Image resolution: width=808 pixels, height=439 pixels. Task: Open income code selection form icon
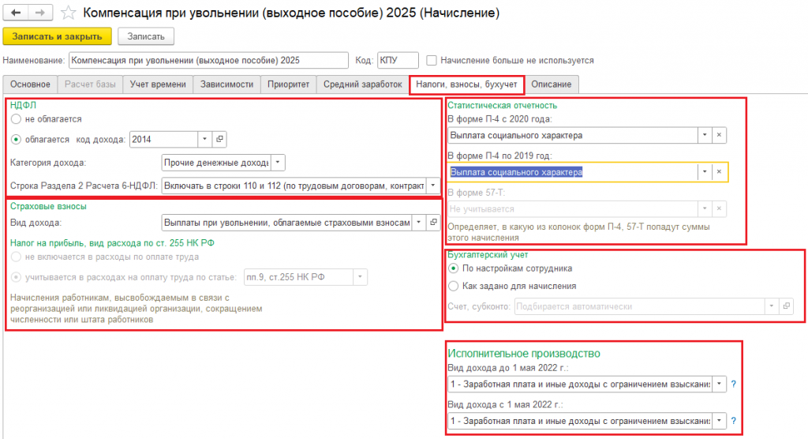pyautogui.click(x=219, y=139)
